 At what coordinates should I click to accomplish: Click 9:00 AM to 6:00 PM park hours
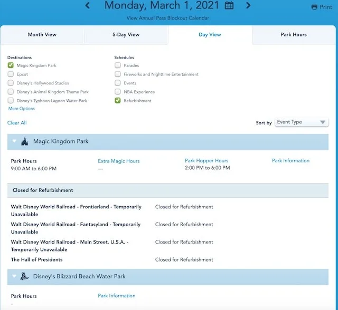pyautogui.click(x=34, y=169)
